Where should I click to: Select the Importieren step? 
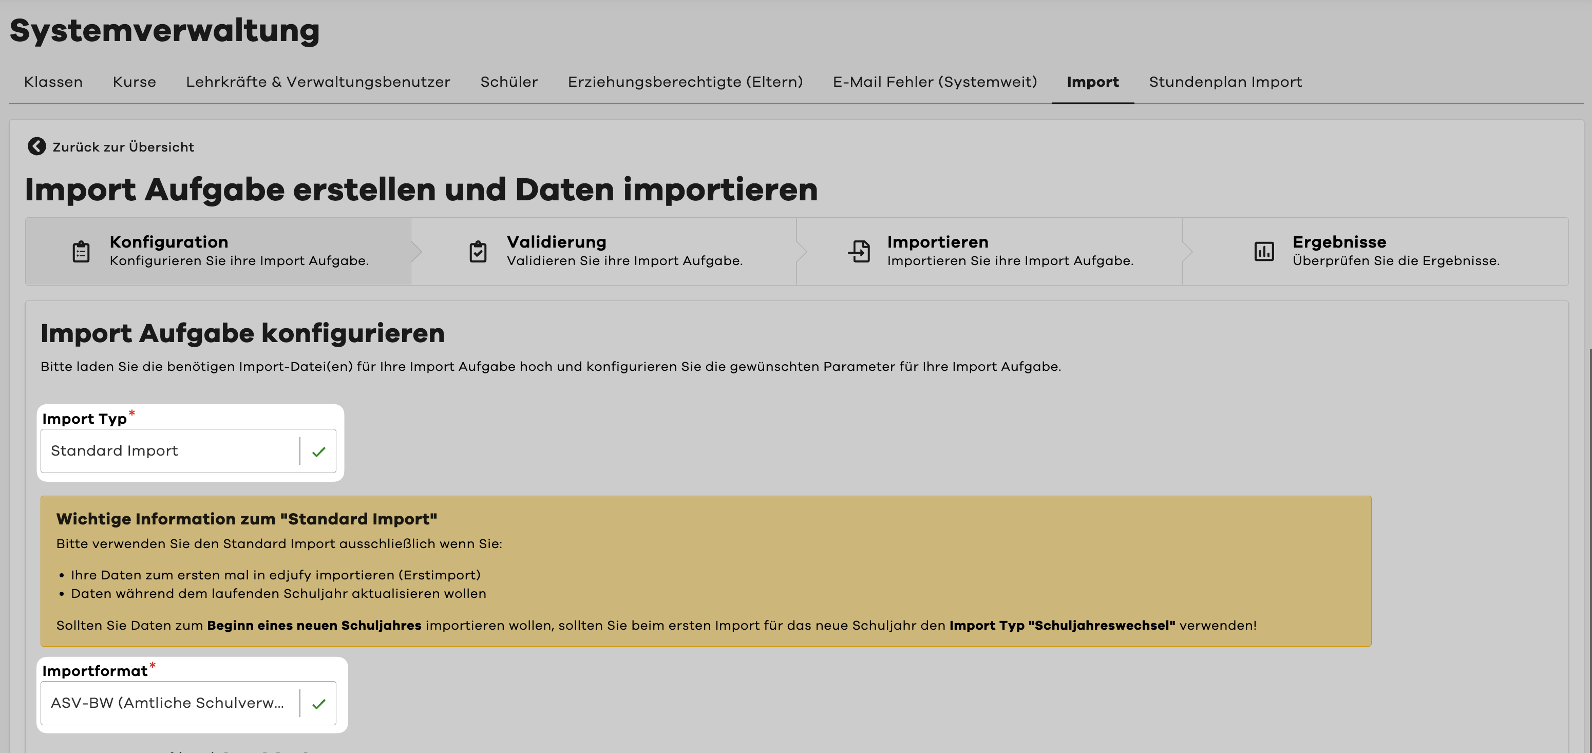pyautogui.click(x=990, y=252)
